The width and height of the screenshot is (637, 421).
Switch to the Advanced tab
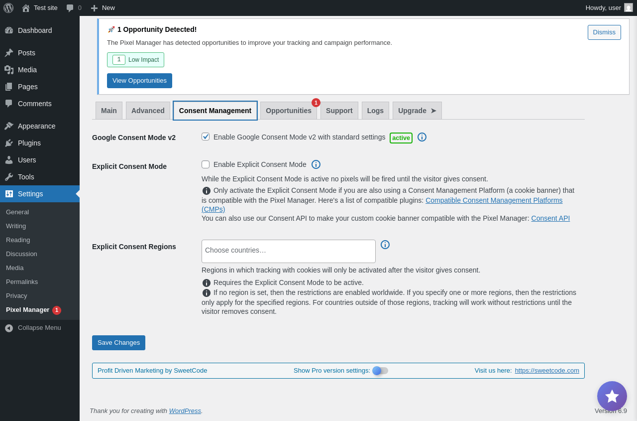148,111
